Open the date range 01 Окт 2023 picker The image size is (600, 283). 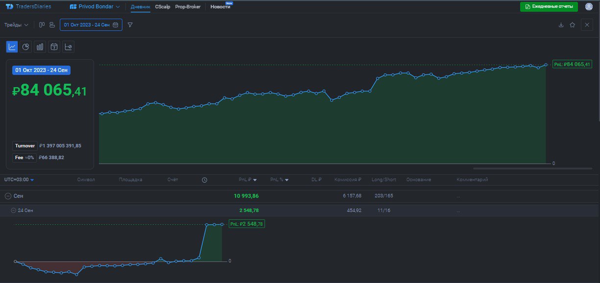(x=91, y=24)
